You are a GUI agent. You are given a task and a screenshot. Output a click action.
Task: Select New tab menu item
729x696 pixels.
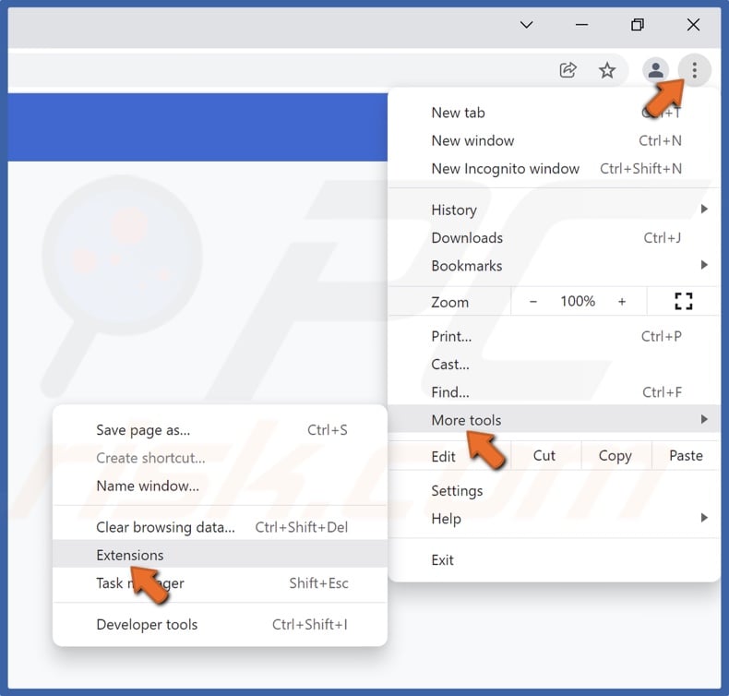(555, 113)
